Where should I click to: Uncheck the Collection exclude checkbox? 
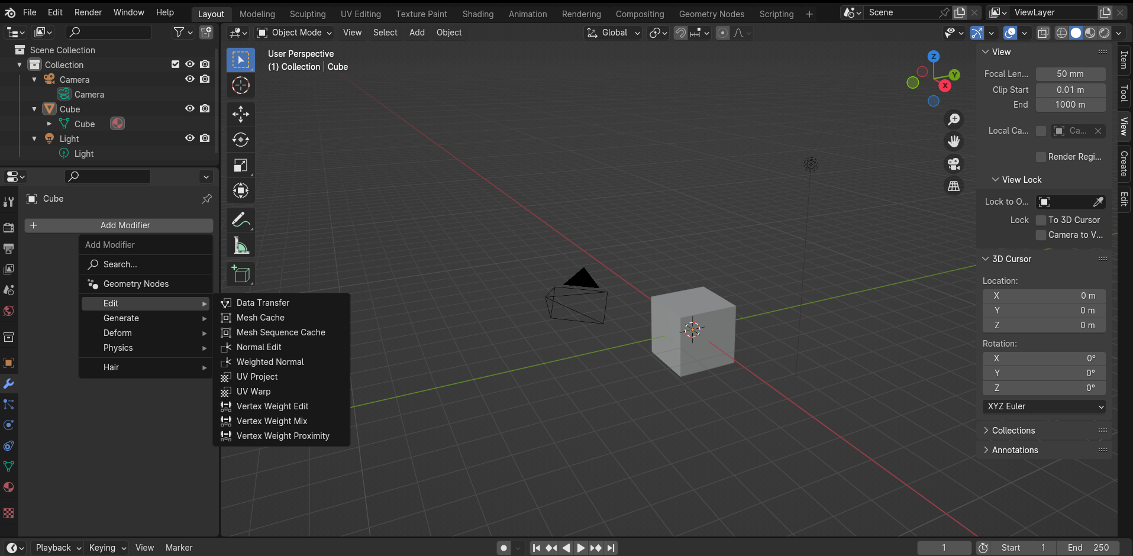point(175,64)
